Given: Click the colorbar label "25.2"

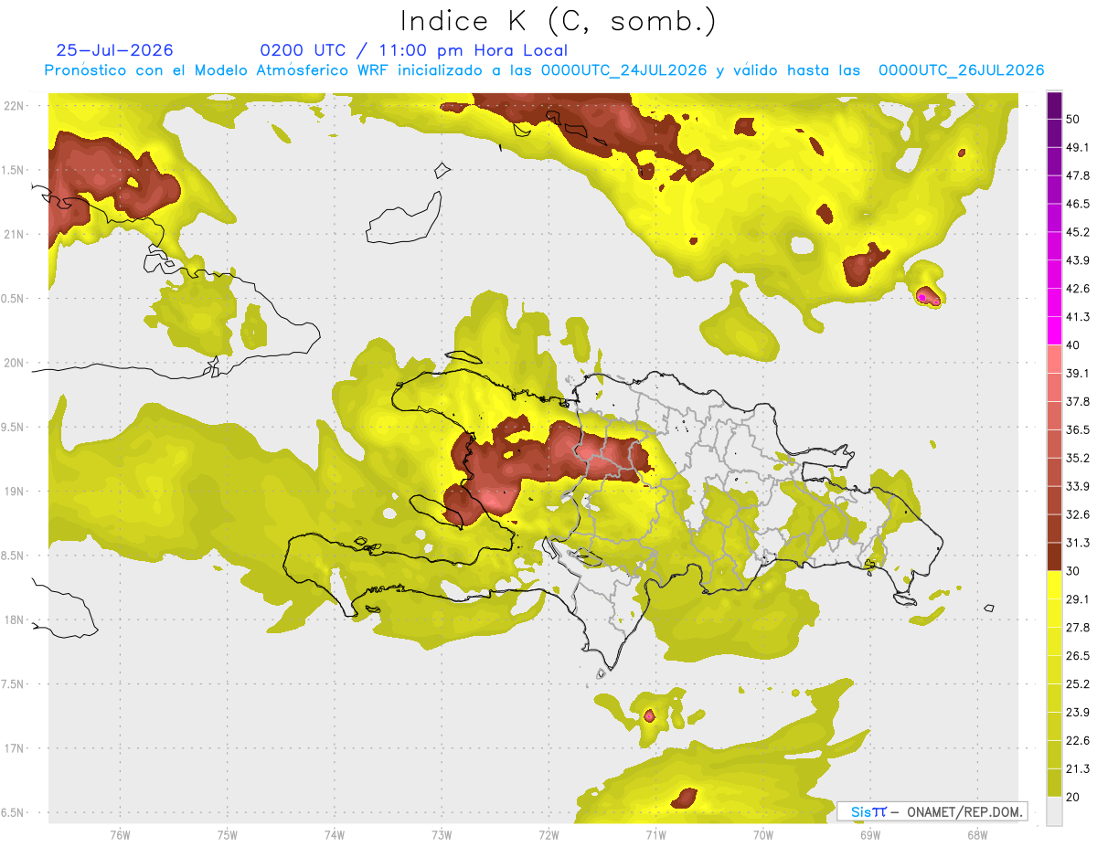Looking at the screenshot, I should (1077, 684).
